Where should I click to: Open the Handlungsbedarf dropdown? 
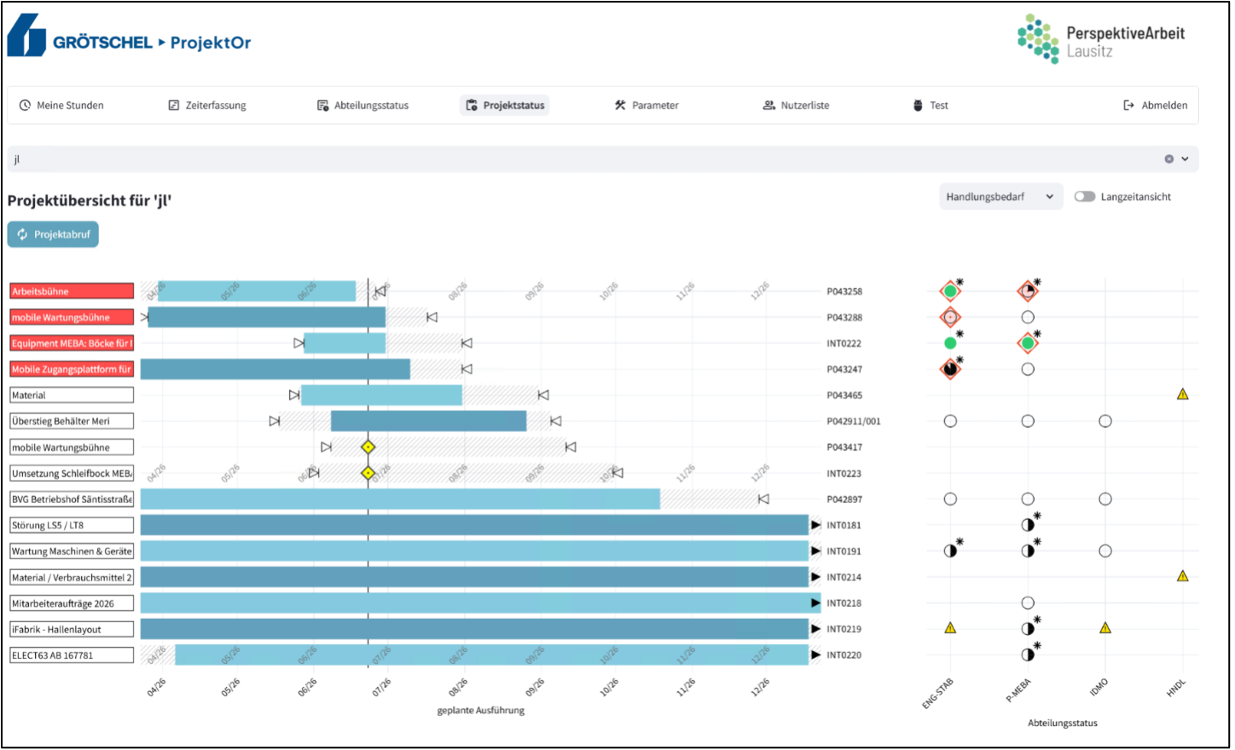[1001, 197]
